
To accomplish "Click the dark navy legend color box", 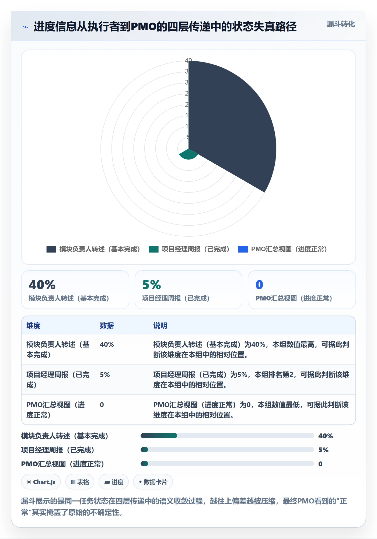I will pyautogui.click(x=51, y=249).
